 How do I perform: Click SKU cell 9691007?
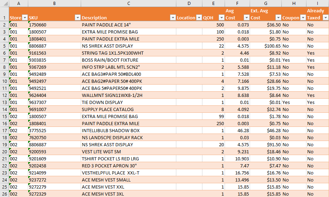[x=54, y=109]
